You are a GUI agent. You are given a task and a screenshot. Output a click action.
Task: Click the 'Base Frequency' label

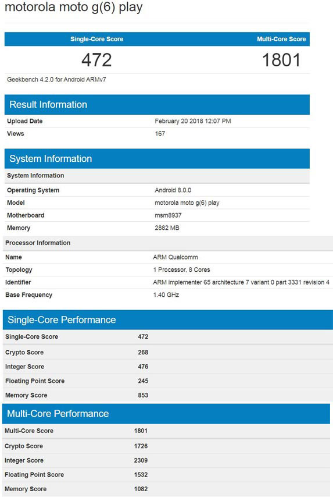(x=29, y=295)
